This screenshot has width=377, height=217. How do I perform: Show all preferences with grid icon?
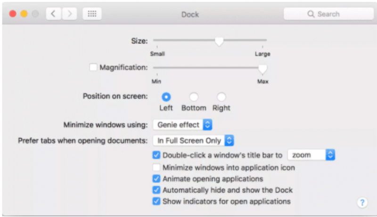pyautogui.click(x=92, y=14)
